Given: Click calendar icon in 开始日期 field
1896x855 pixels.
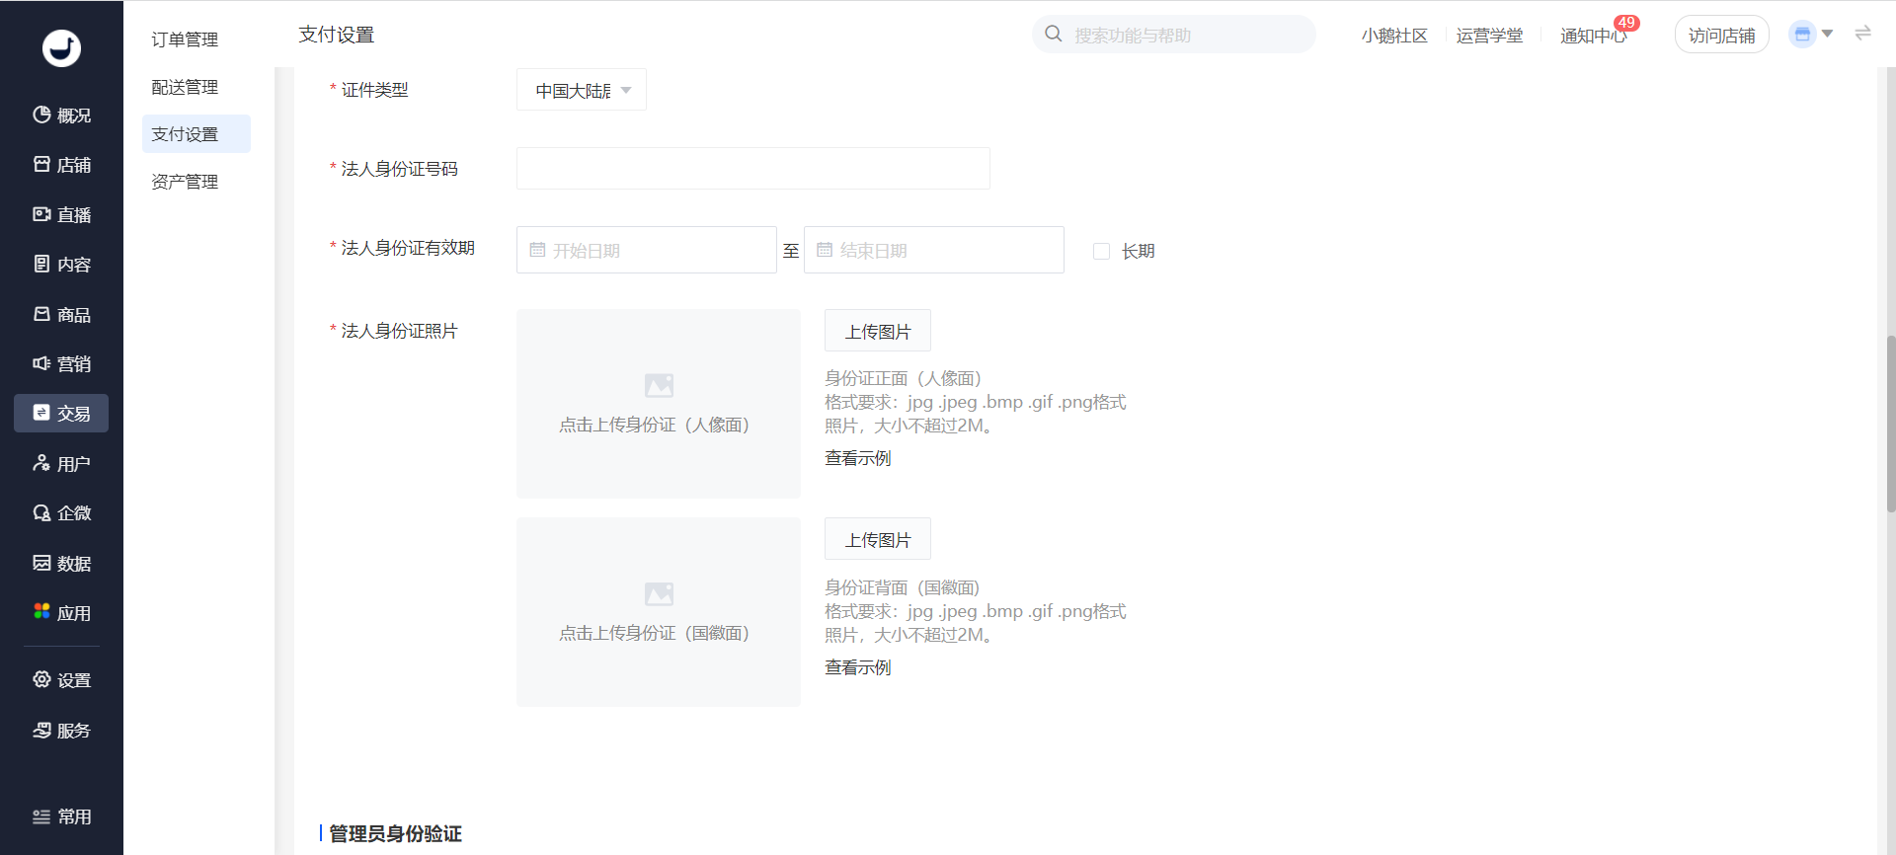Looking at the screenshot, I should (537, 250).
